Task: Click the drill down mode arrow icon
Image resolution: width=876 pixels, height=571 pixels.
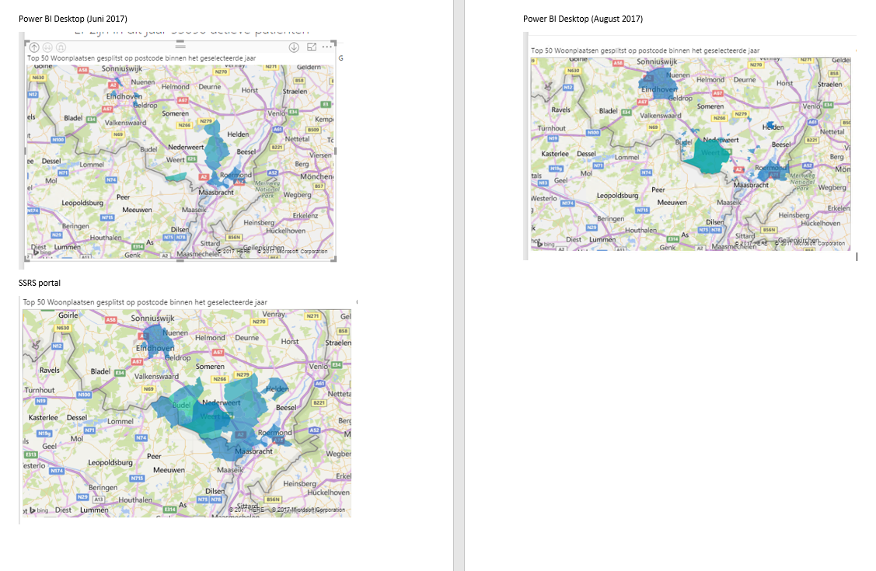Action: 294,47
